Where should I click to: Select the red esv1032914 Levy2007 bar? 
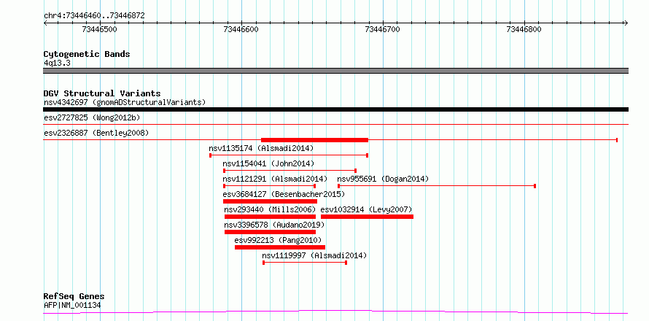[x=367, y=217]
